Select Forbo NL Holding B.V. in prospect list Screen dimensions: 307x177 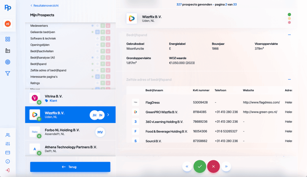(x=62, y=132)
